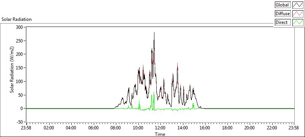Click the 16:00 time axis tick label
Image resolution: width=305 pixels, height=137 pixels.
pos(205,128)
